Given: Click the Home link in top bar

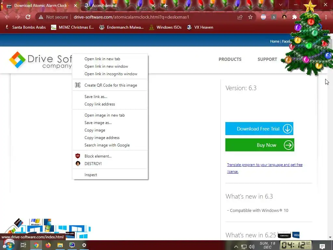Looking at the screenshot, I should (x=274, y=41).
